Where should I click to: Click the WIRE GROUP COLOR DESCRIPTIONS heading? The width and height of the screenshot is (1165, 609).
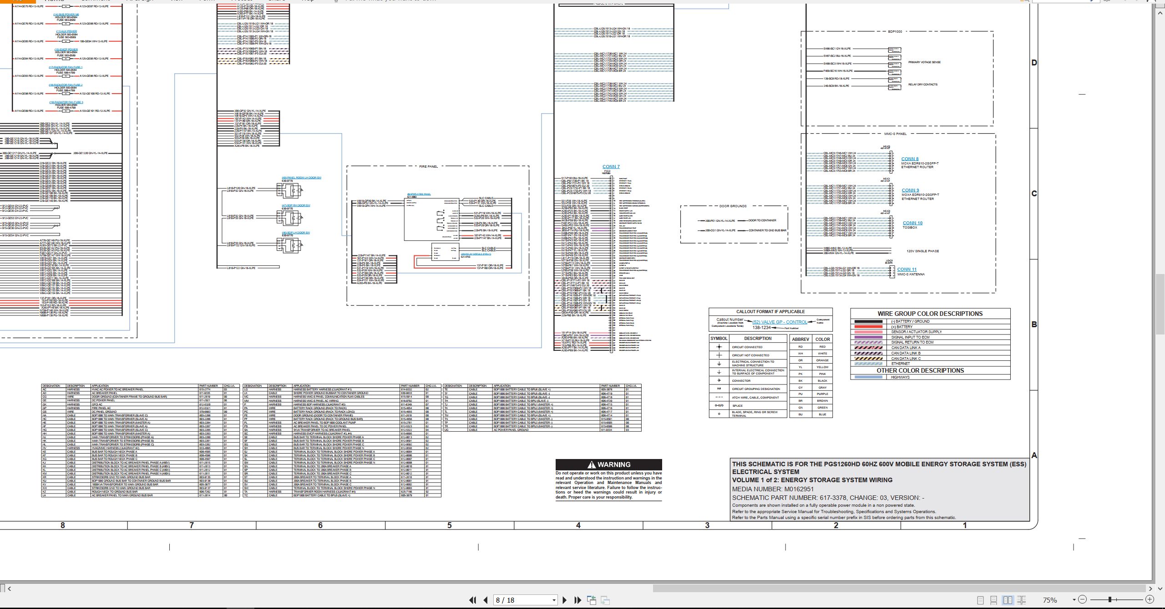[930, 314]
